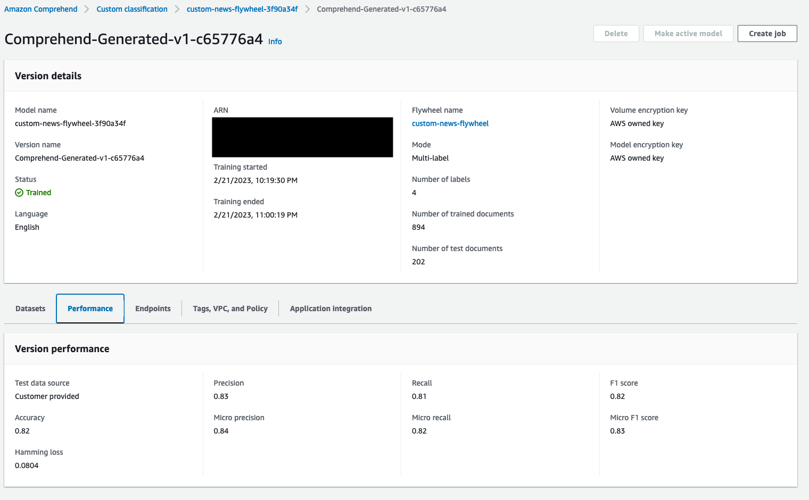The image size is (809, 500).
Task: Select the redacted ARN field
Action: click(302, 137)
